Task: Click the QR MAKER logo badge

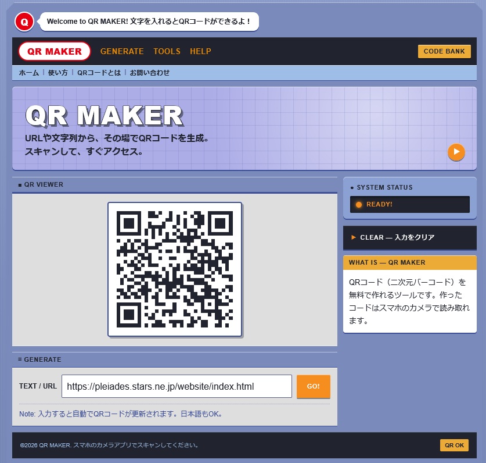Action: [55, 51]
